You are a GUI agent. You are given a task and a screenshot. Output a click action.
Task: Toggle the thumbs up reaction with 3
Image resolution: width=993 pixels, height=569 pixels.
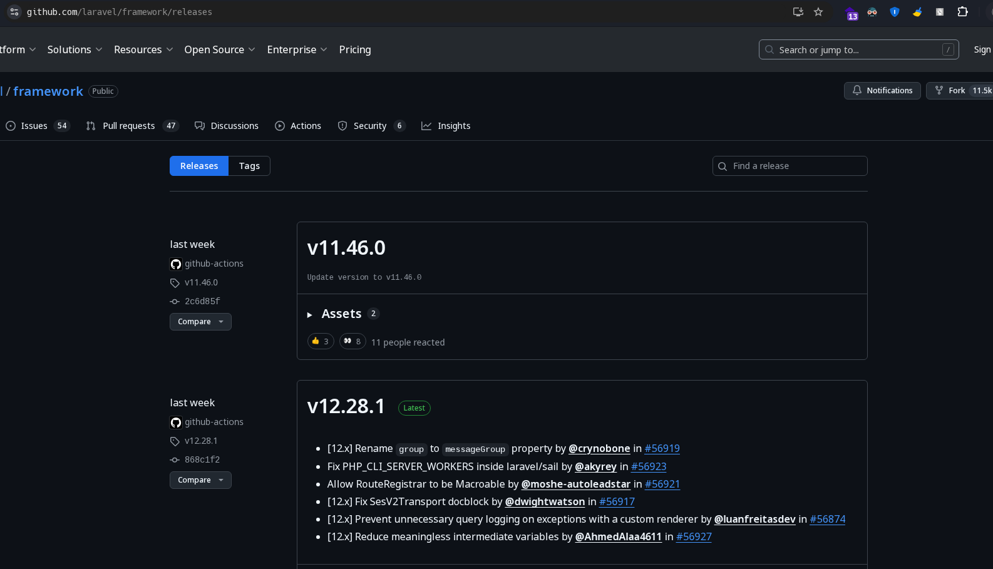[321, 341]
